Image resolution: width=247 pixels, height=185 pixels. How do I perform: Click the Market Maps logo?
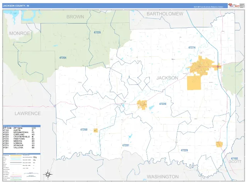pos(234,5)
